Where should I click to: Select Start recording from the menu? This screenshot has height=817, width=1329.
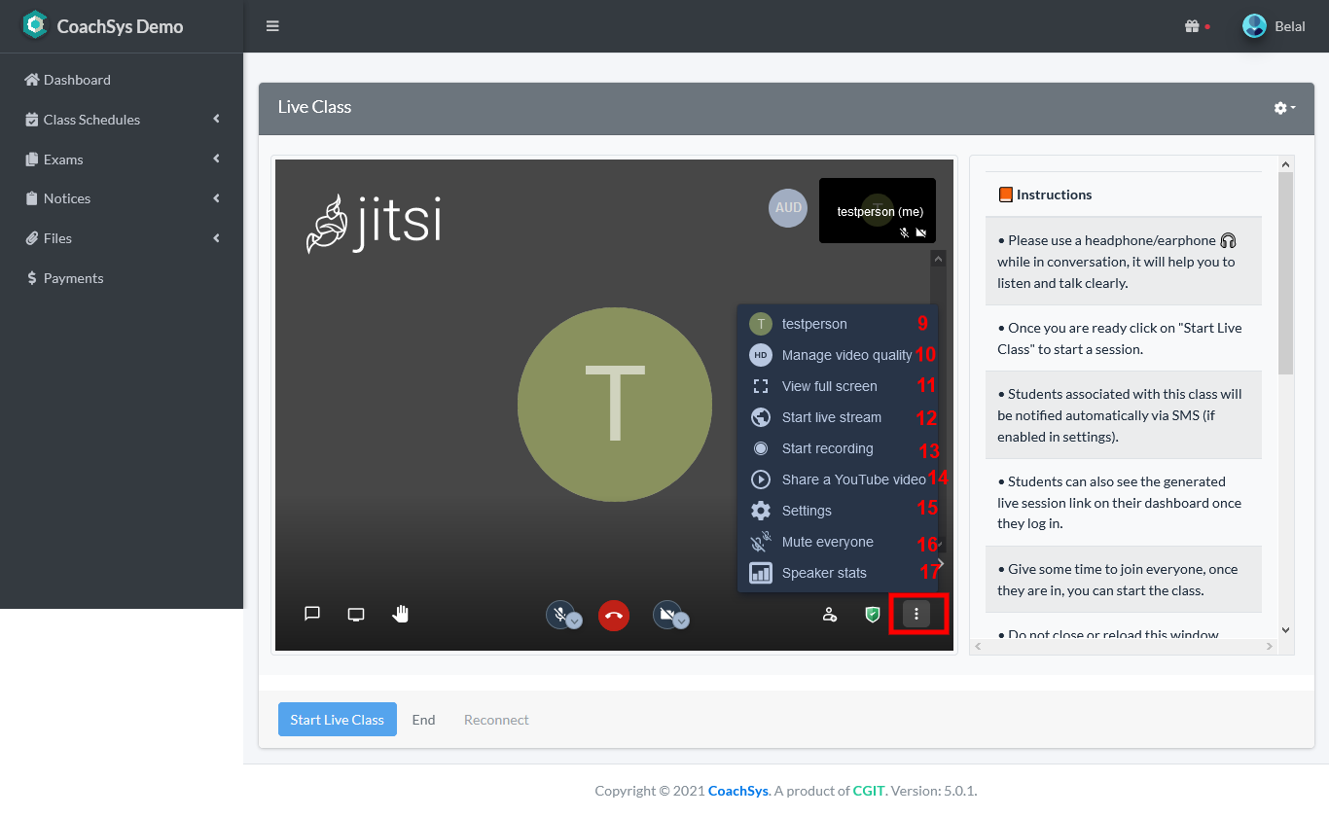(x=827, y=448)
